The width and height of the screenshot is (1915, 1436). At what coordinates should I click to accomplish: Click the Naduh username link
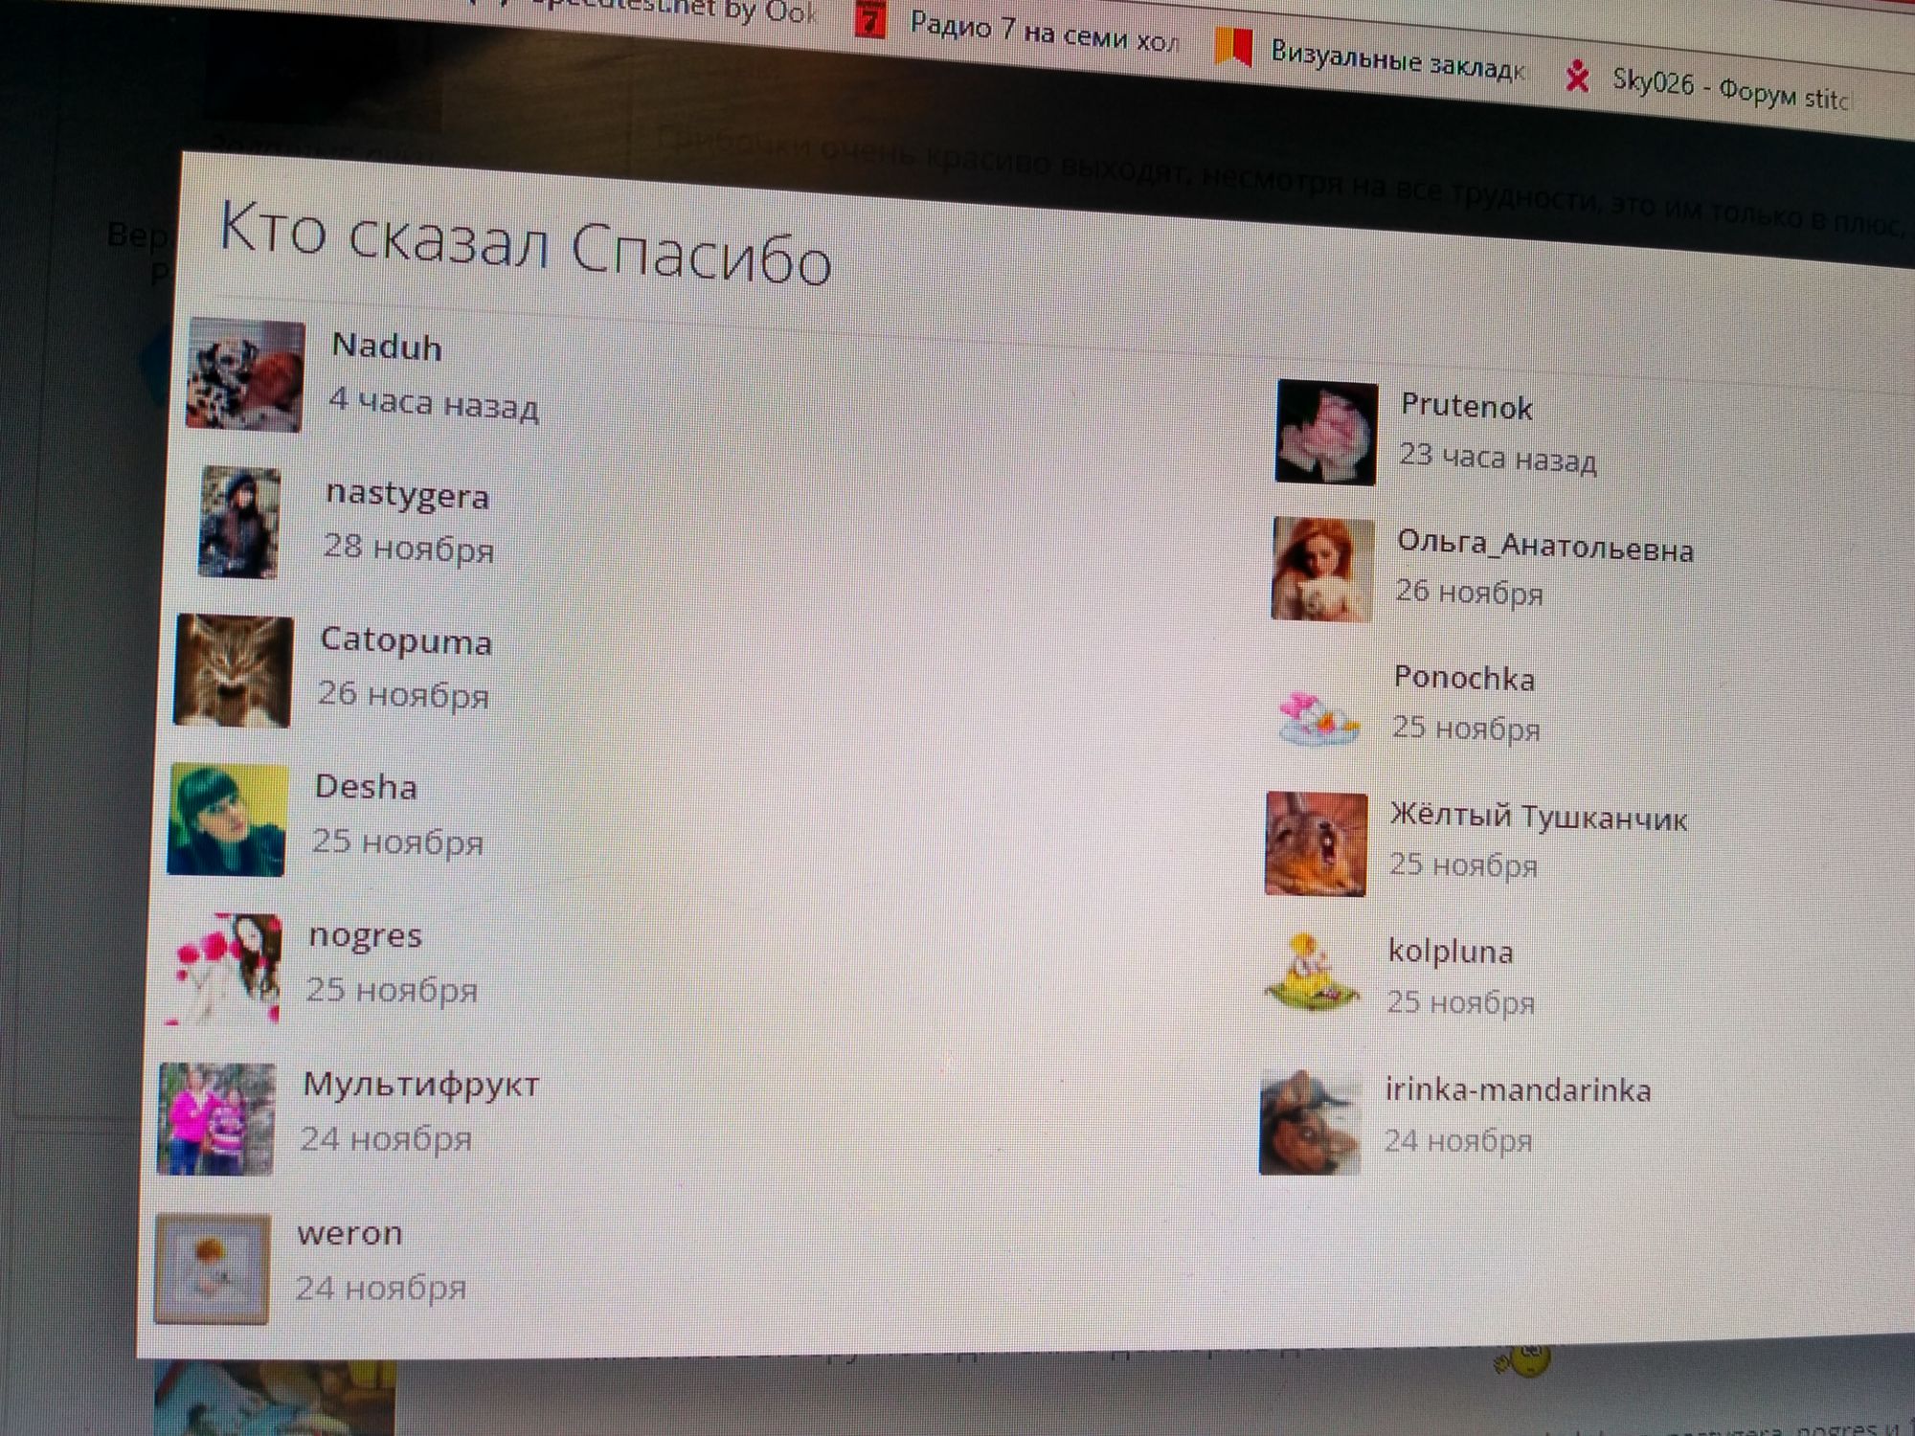pyautogui.click(x=387, y=347)
